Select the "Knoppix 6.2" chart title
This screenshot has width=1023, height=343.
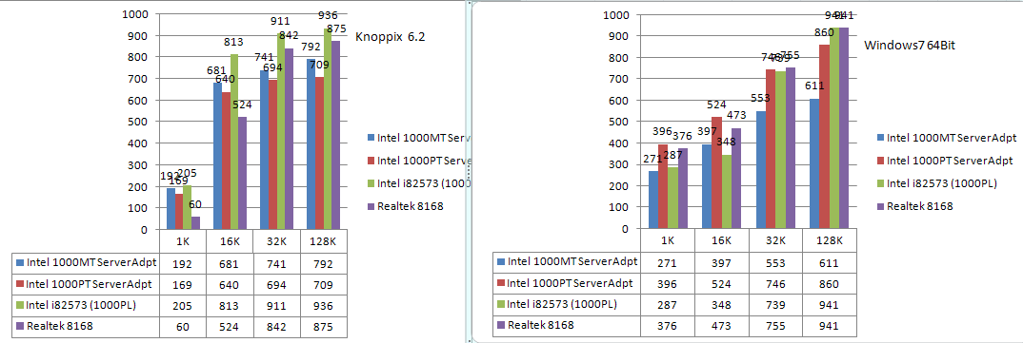click(x=391, y=38)
